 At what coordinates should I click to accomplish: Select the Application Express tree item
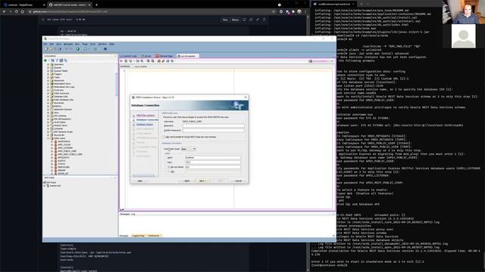point(63,109)
